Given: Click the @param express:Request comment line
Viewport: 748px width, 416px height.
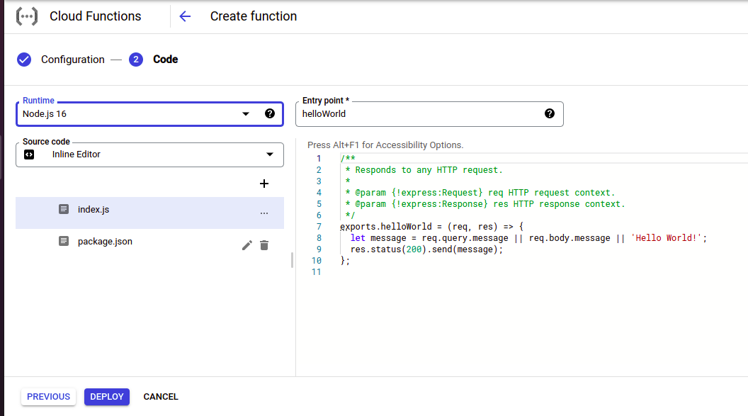Looking at the screenshot, I should point(480,193).
